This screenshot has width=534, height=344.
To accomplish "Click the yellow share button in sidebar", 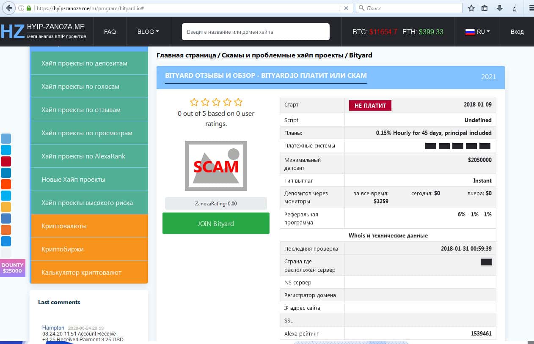I will coord(6,207).
